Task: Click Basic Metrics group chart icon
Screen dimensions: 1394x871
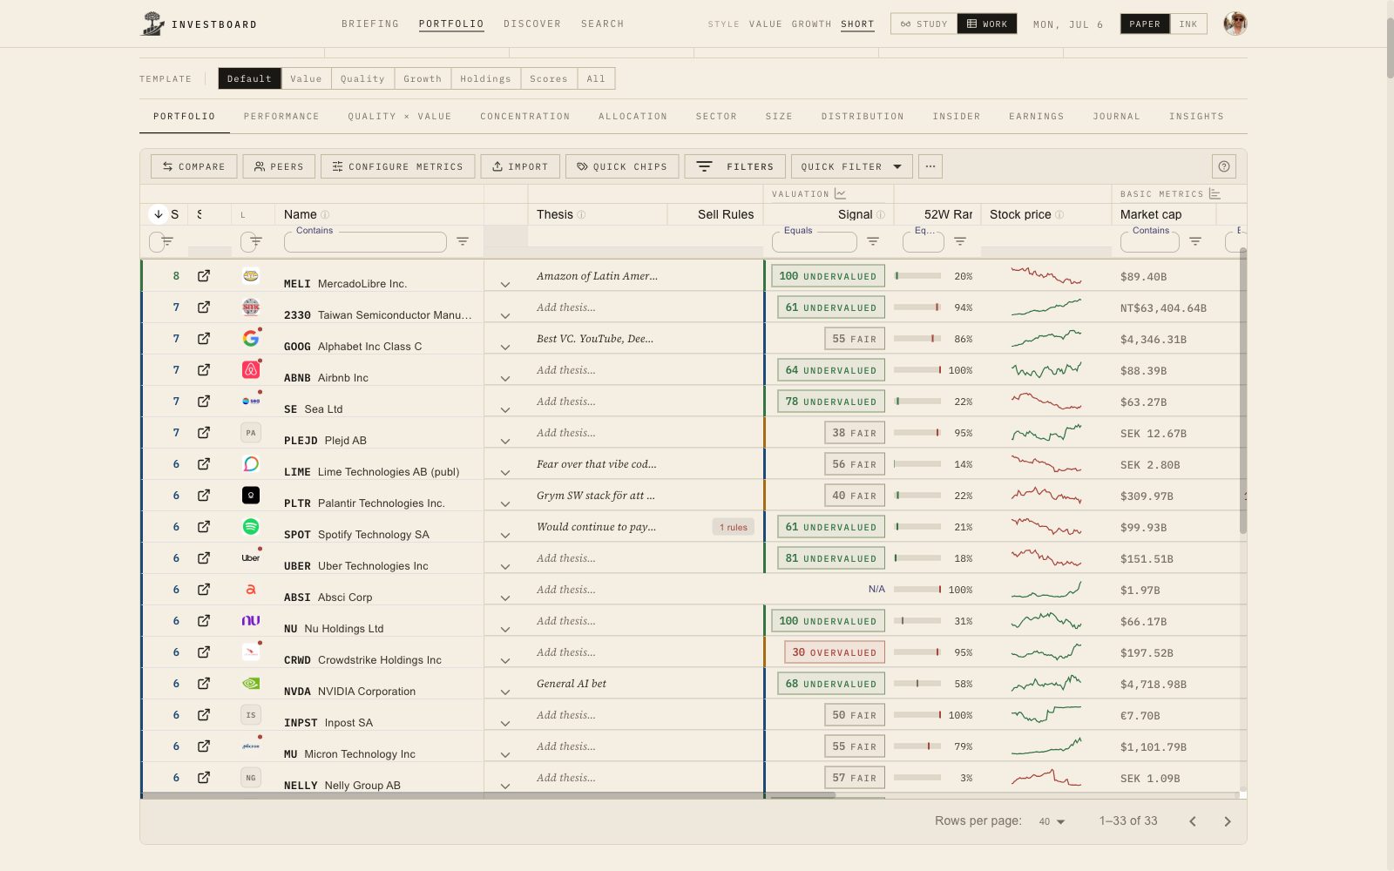Action: [1215, 193]
